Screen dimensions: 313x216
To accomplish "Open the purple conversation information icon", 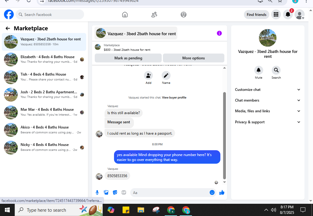I will click(x=219, y=33).
